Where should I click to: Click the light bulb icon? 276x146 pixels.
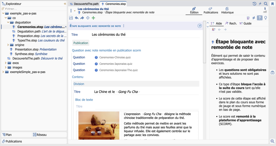pos(266,18)
